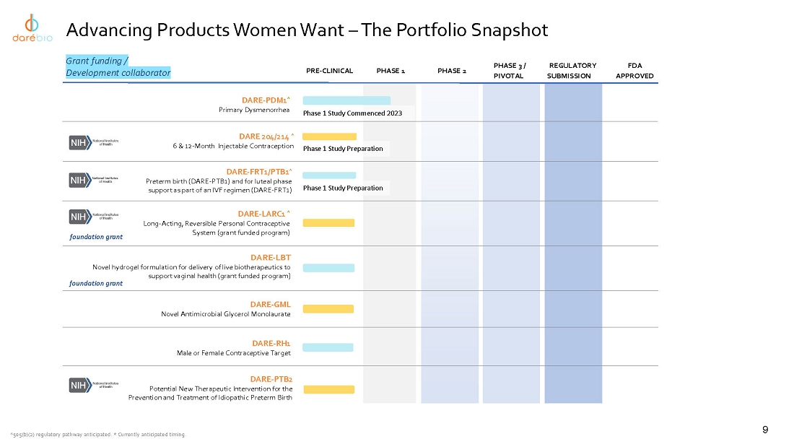The image size is (794, 447).
Task: Click "Phase 1 Study Commenced 2023" label
Action: [352, 113]
